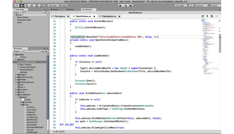This screenshot has height=134, width=234.
Task: Open the Layers dropdown
Action: 216,6
